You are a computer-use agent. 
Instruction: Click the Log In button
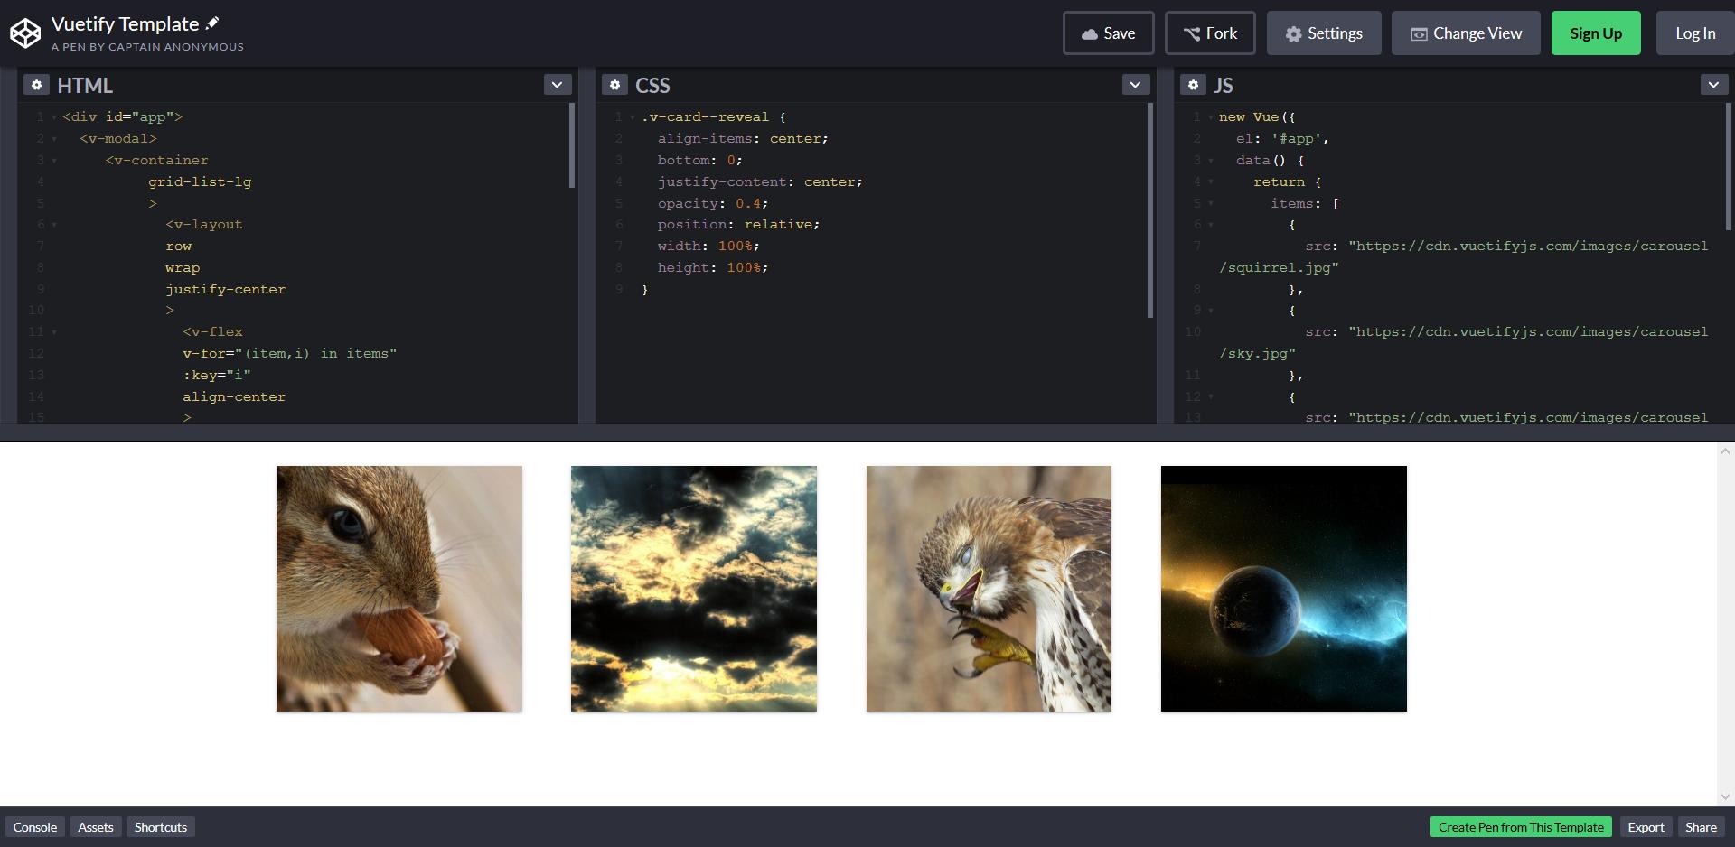[1694, 33]
